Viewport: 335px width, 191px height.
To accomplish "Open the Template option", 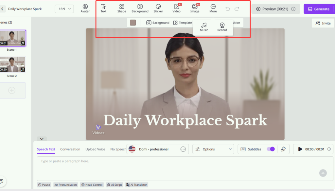I will pos(183,23).
